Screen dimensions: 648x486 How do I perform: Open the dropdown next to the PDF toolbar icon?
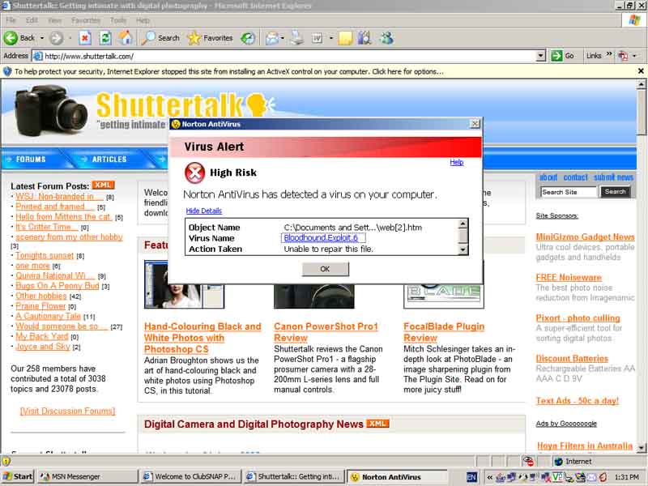[x=634, y=56]
